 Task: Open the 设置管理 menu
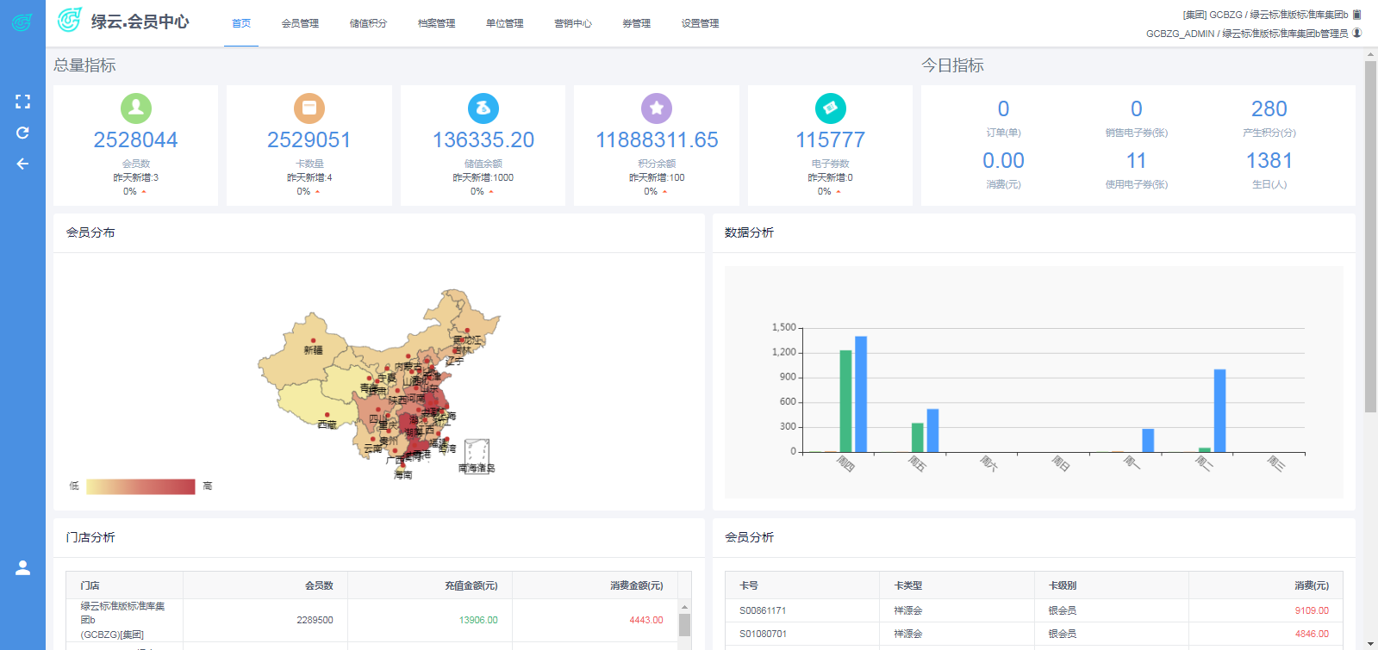[700, 23]
